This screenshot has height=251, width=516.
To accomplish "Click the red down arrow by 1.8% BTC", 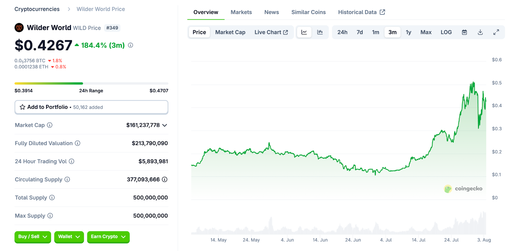I will [x=50, y=61].
